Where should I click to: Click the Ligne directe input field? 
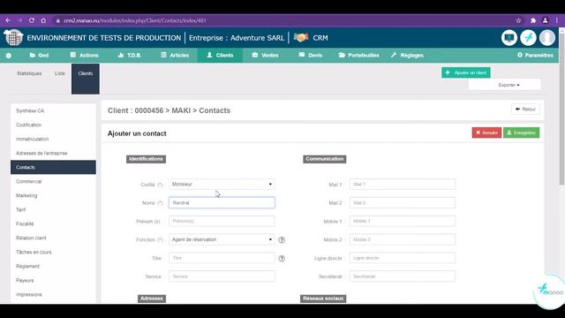(x=403, y=258)
